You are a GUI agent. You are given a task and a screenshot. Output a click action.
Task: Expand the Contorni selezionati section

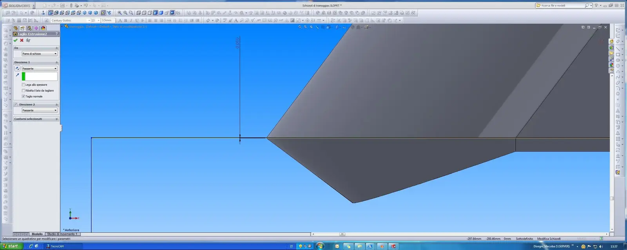point(56,119)
